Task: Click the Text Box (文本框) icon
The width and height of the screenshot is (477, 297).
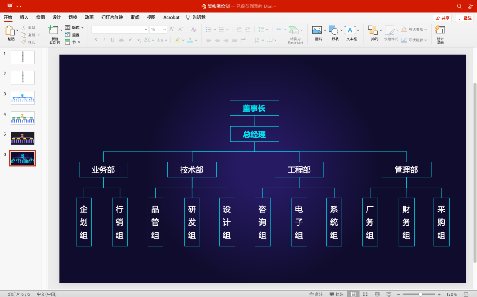Action: click(350, 30)
